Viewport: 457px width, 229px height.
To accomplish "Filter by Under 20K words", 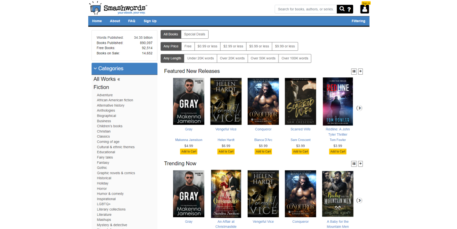I will pos(200,58).
